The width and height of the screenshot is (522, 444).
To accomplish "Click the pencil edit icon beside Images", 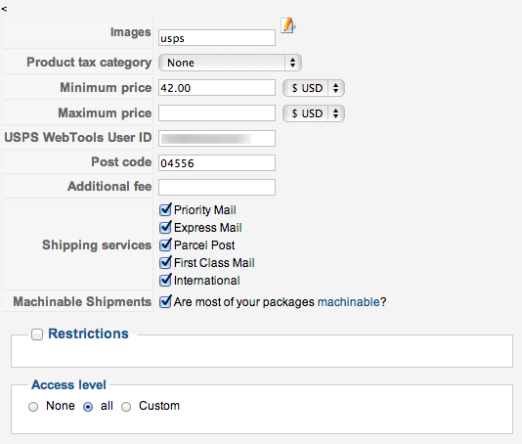I will click(288, 25).
